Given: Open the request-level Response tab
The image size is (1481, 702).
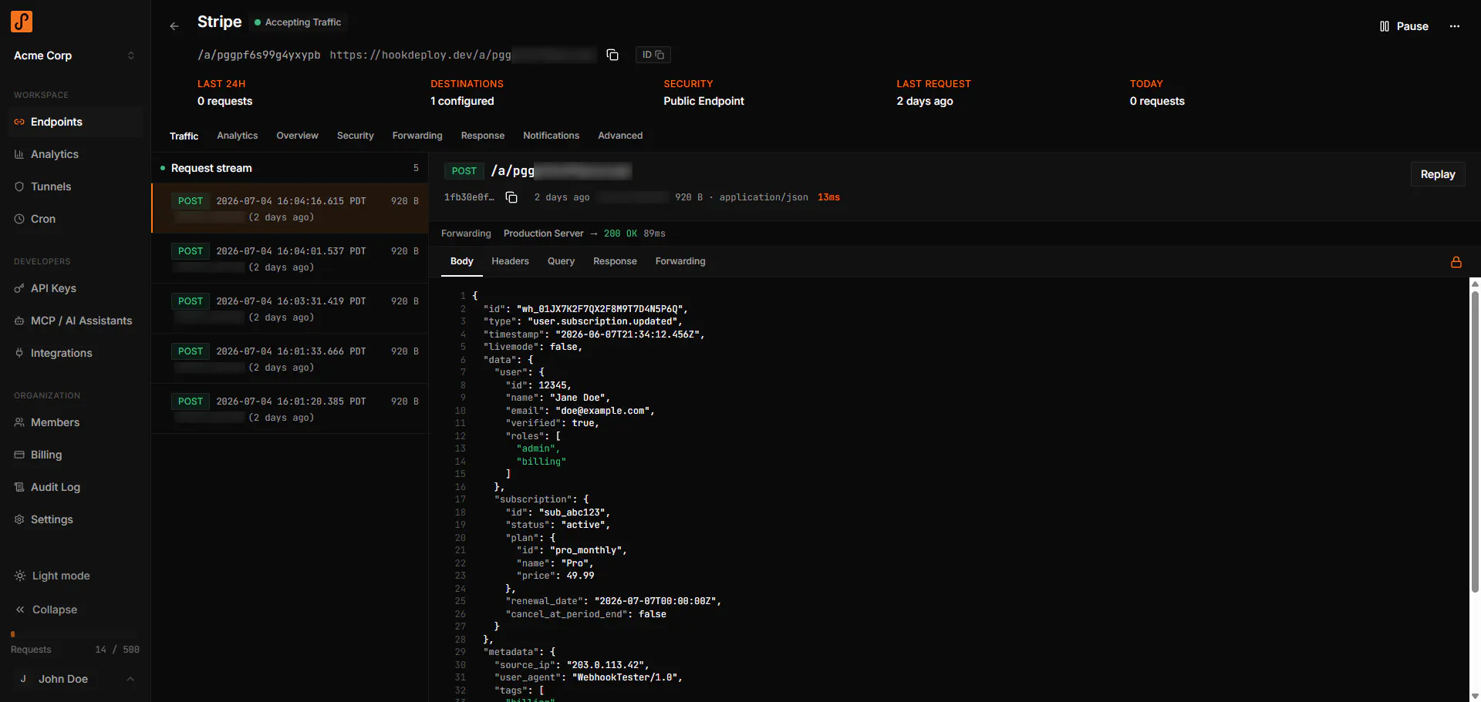Looking at the screenshot, I should point(615,261).
